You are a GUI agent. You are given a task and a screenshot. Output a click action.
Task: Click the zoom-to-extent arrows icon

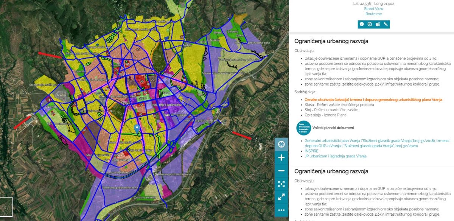(281, 184)
